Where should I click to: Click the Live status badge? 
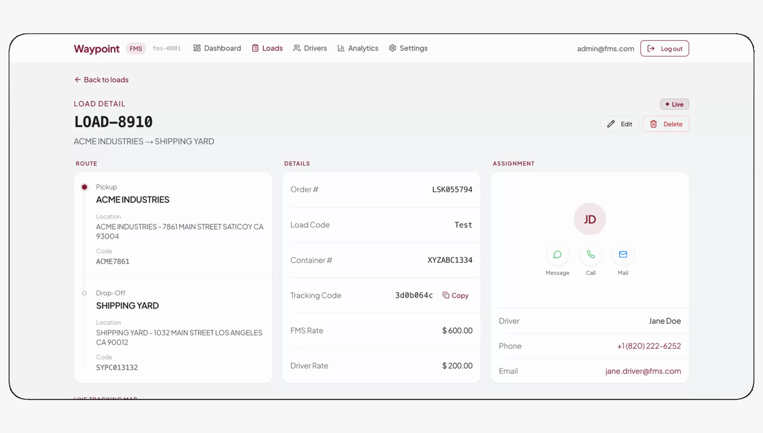(675, 104)
